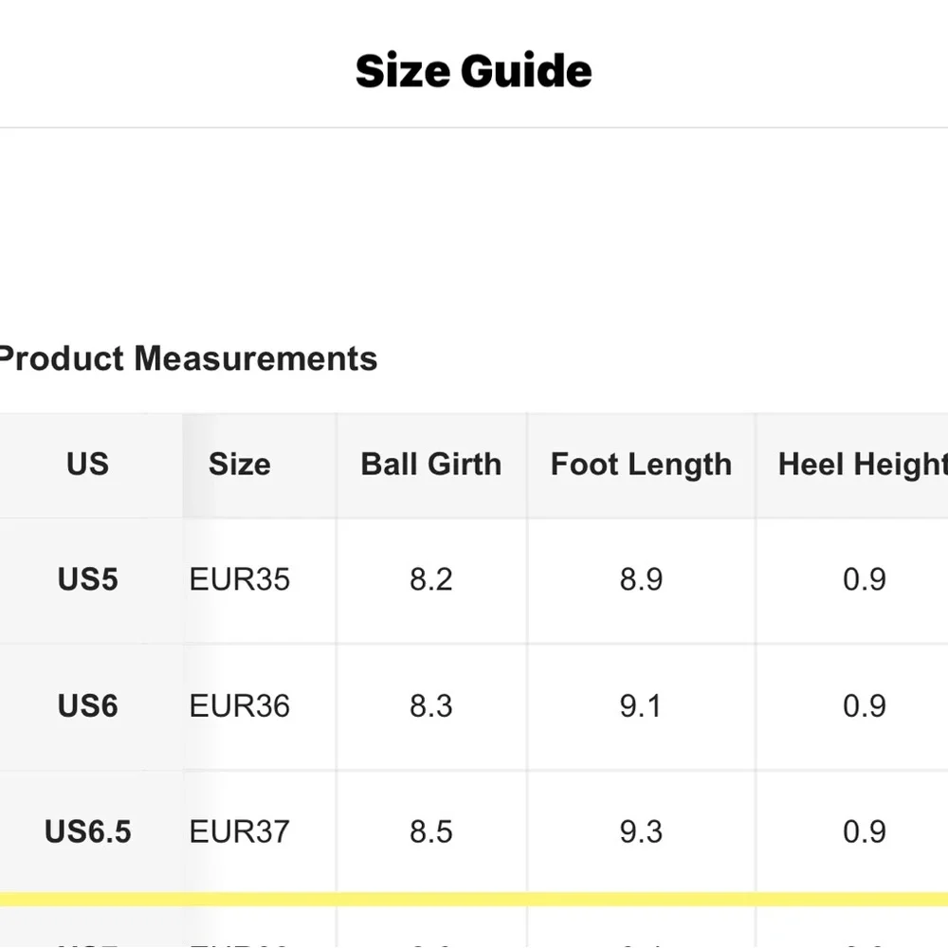Select the Size column header
This screenshot has height=948, width=948.
pyautogui.click(x=239, y=465)
